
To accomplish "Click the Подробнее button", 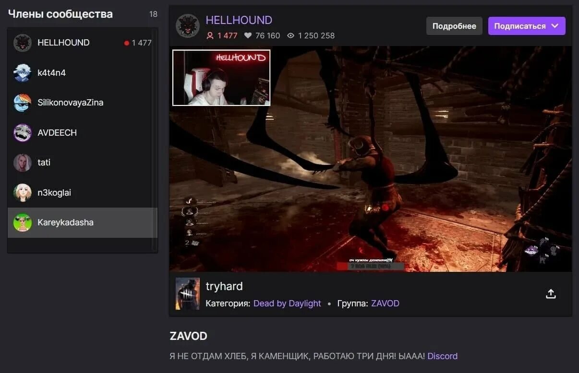I will (454, 26).
